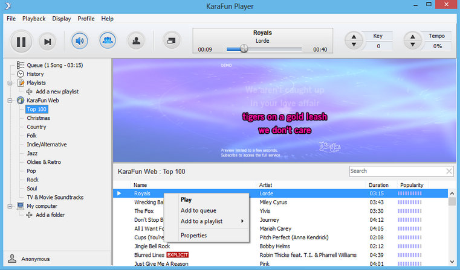This screenshot has width=460, height=270.
Task: Click the Anonymous user profile icon
Action: [12, 259]
